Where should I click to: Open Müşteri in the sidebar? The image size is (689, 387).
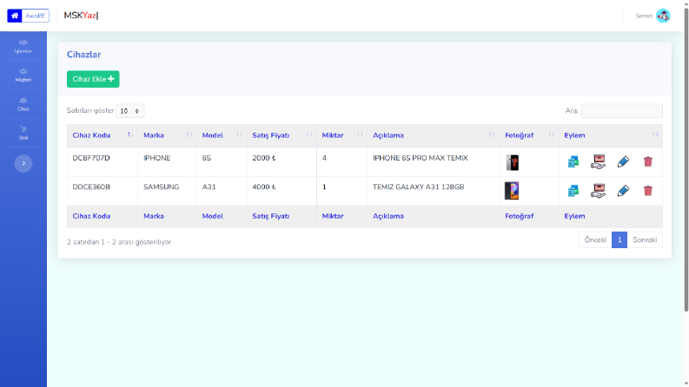point(23,75)
